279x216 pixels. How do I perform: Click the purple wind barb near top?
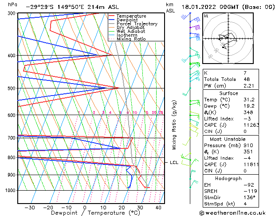pos(195,28)
